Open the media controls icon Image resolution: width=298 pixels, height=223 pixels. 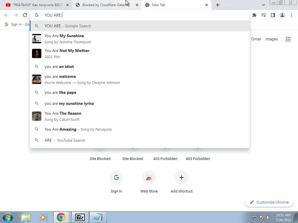264,15
